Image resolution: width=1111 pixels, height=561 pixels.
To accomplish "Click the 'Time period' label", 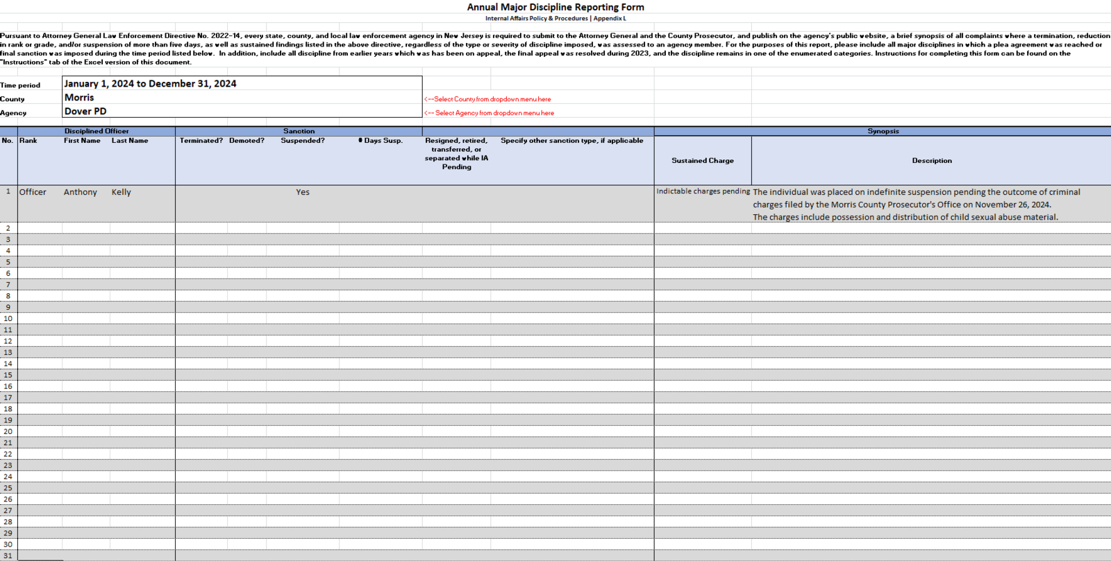I will (20, 85).
